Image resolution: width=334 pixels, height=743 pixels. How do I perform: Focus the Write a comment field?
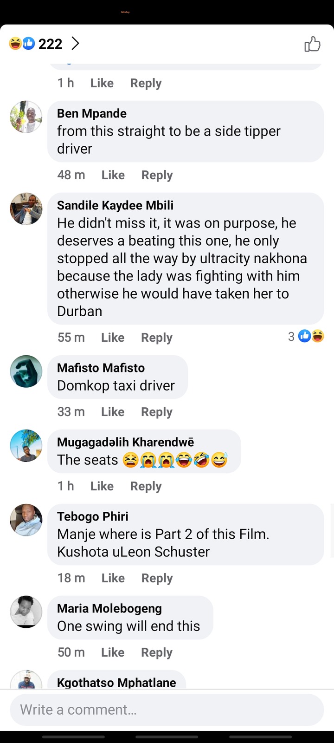click(x=167, y=710)
